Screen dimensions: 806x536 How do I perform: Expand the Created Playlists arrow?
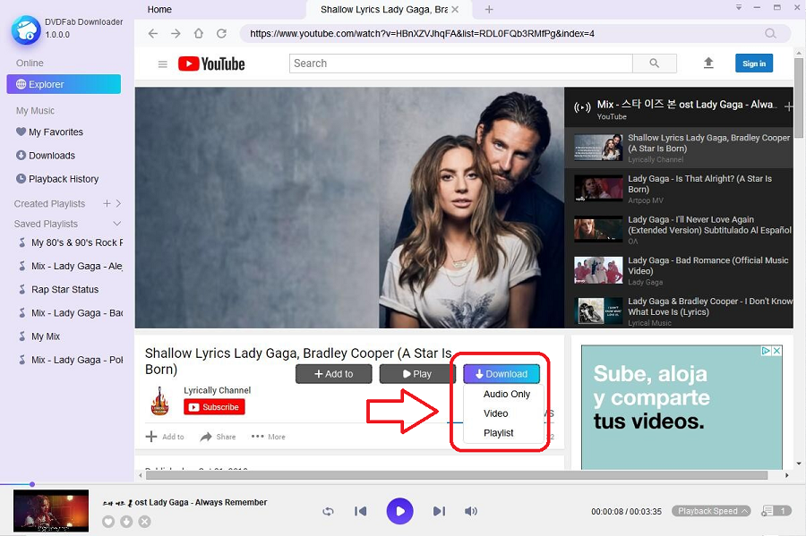coord(118,204)
